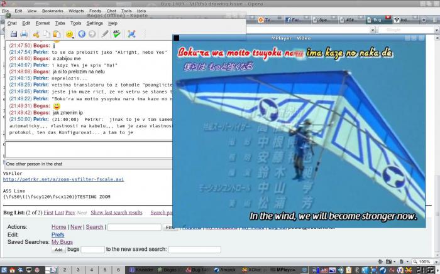Image resolution: width=440 pixels, height=274 pixels.
Task: Switch to the Spe... tab in Opera
Action: pos(324,20)
